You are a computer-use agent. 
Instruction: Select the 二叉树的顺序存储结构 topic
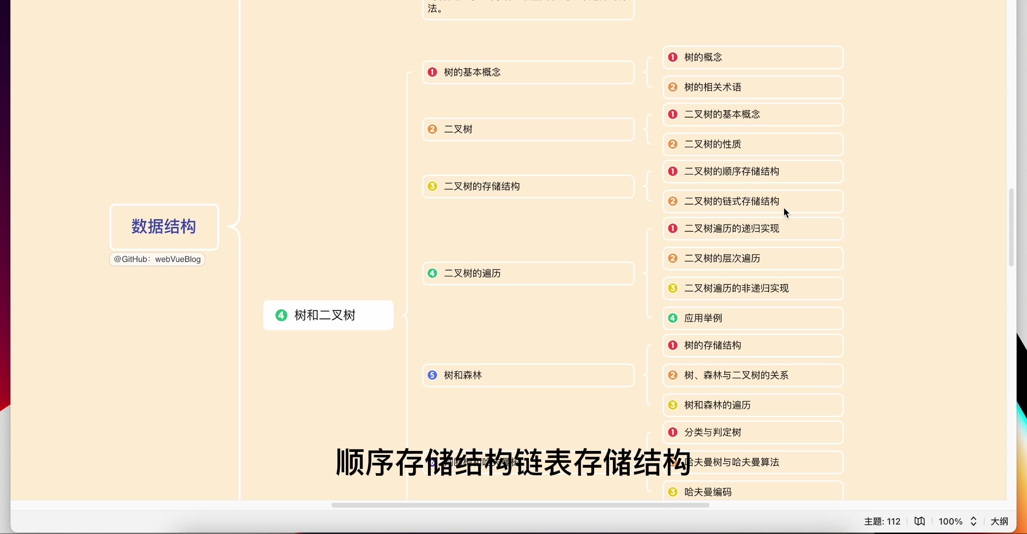click(x=753, y=172)
